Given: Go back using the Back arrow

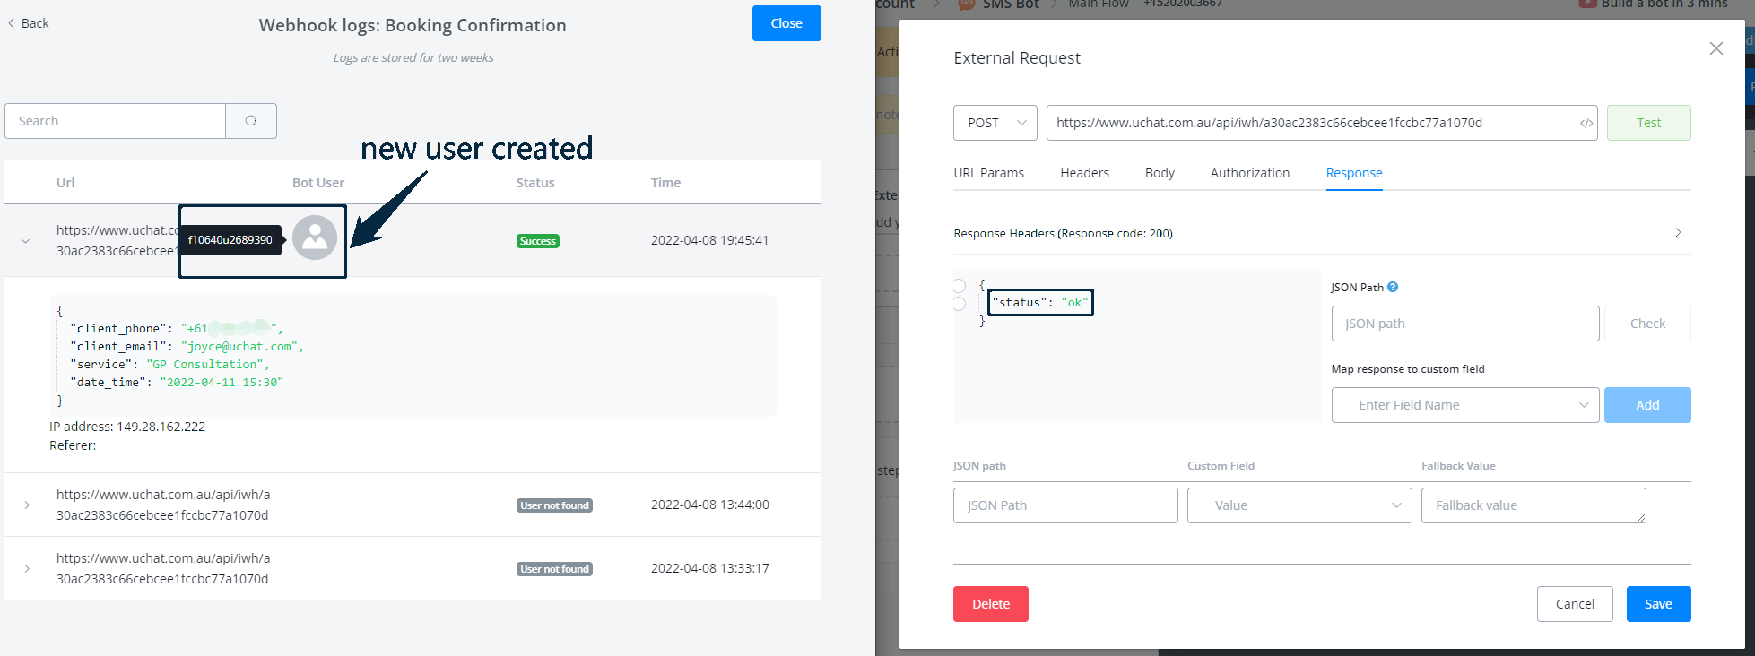Looking at the screenshot, I should pos(29,23).
